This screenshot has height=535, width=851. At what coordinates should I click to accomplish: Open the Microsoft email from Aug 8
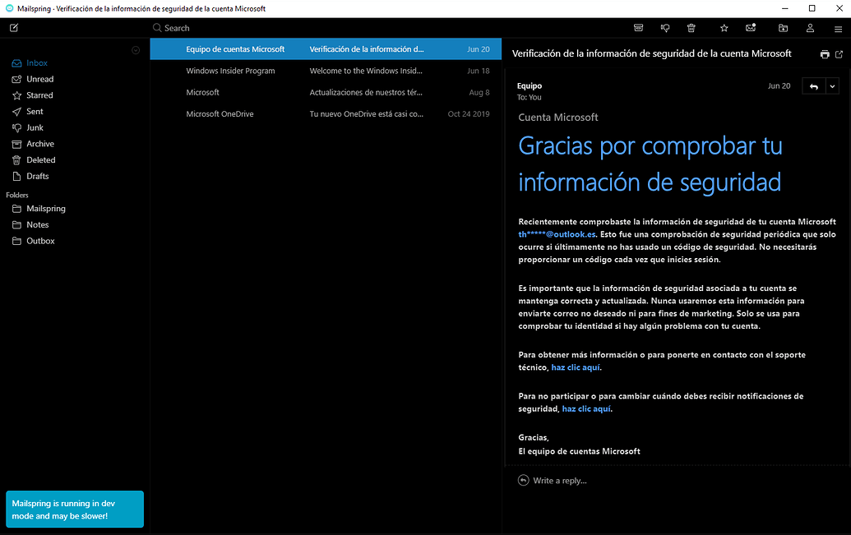coord(326,92)
